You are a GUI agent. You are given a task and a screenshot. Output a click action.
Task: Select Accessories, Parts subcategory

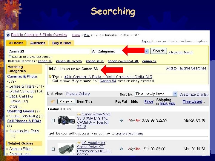tap(24, 131)
